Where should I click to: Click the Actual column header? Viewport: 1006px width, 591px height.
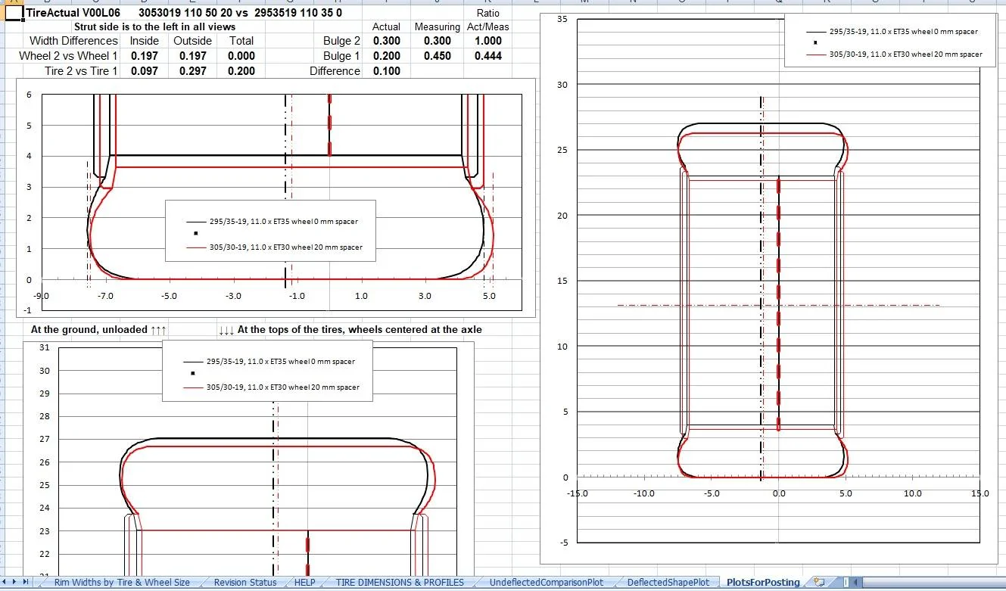tap(386, 27)
